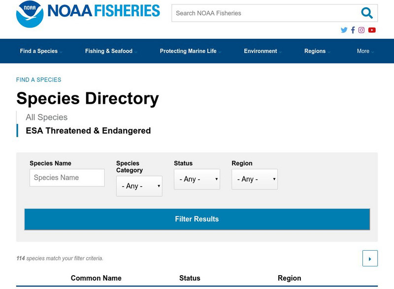Expand the Regions navigation menu
Viewport: 394px width, 289px height.
[x=317, y=51]
